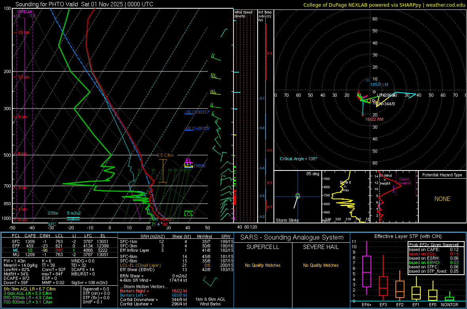This screenshot has height=309, width=467.
Task: Click the 'based on EBWD: 0.03' line
Action: (434, 262)
